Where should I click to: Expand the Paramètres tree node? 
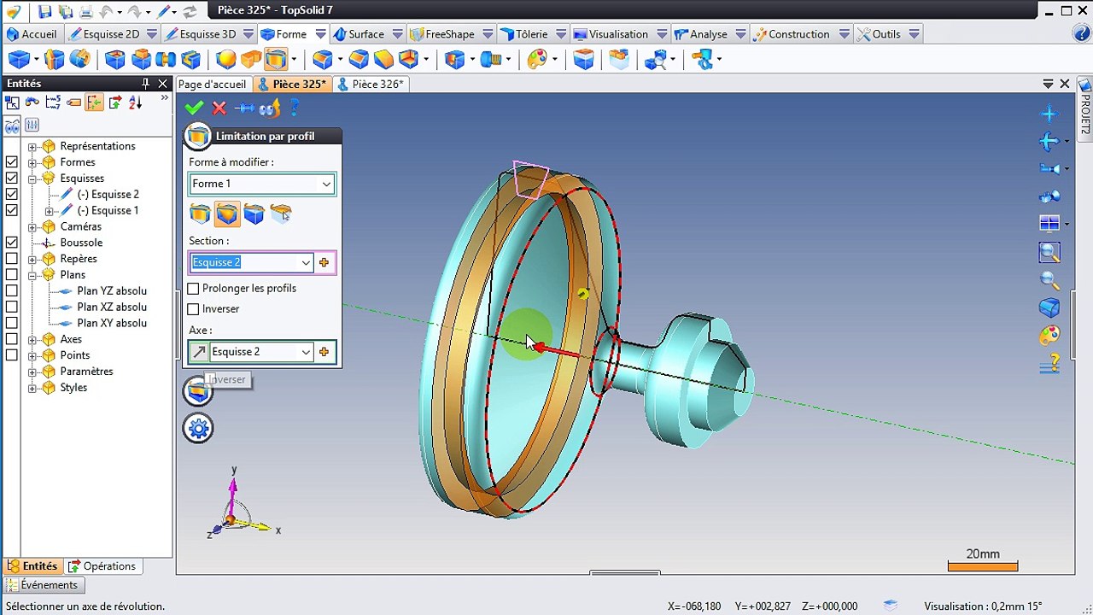coord(32,372)
